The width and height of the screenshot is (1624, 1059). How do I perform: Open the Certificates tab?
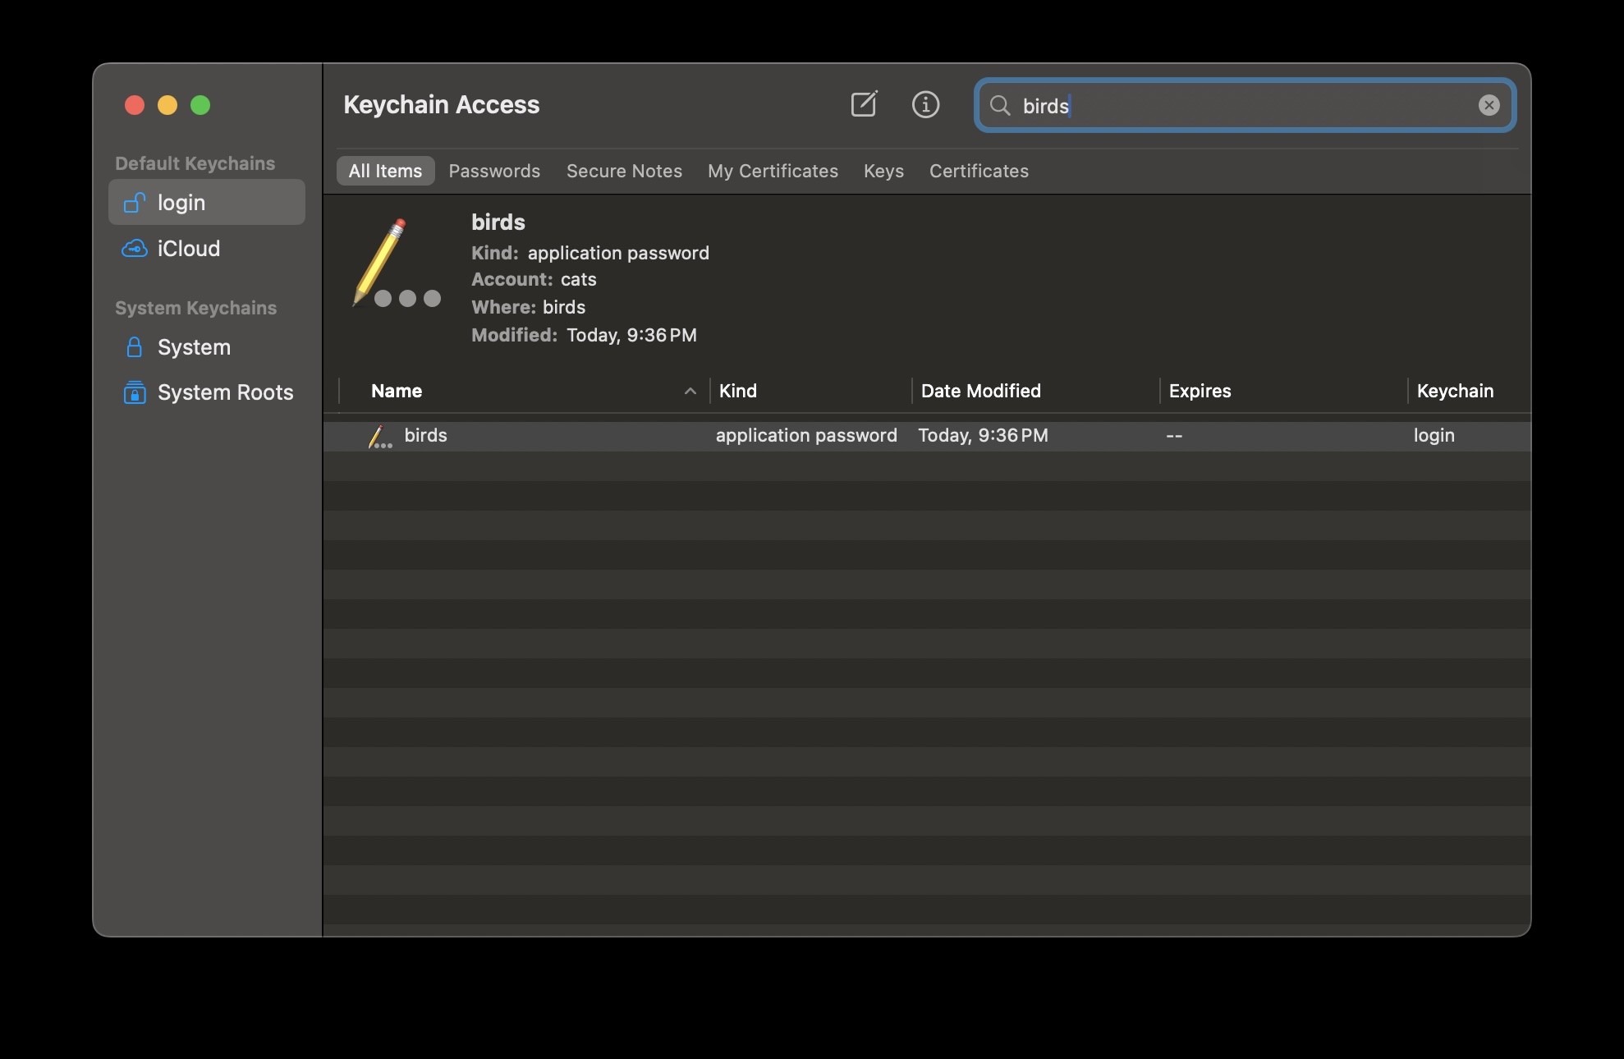[979, 171]
